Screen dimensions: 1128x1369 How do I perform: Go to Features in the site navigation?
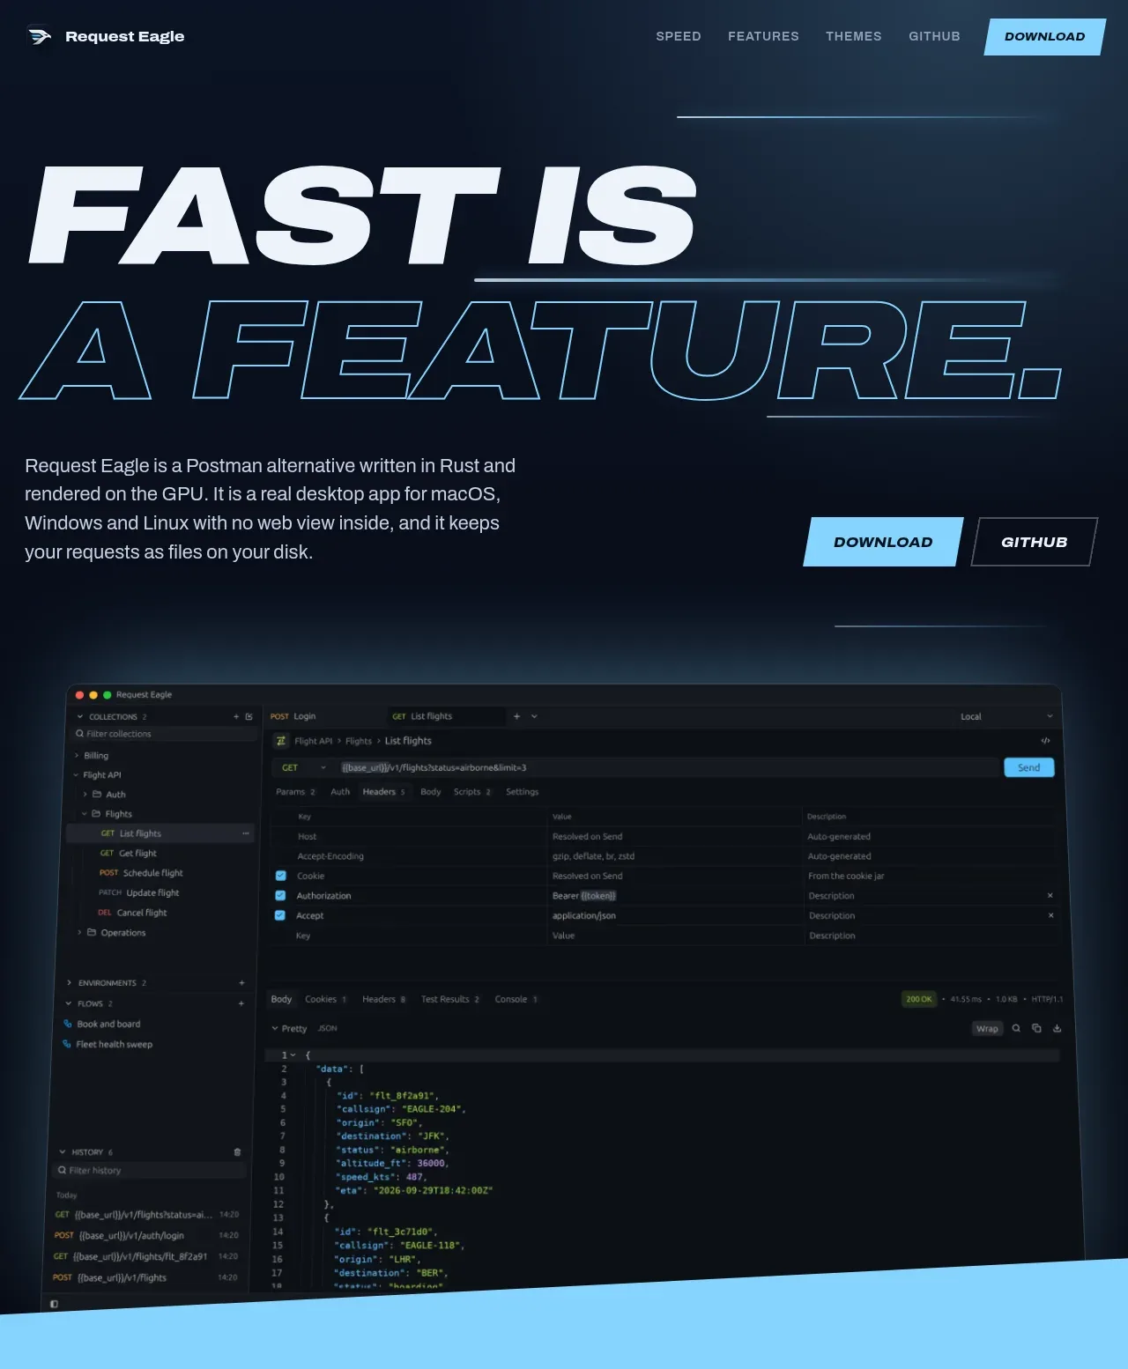click(763, 36)
